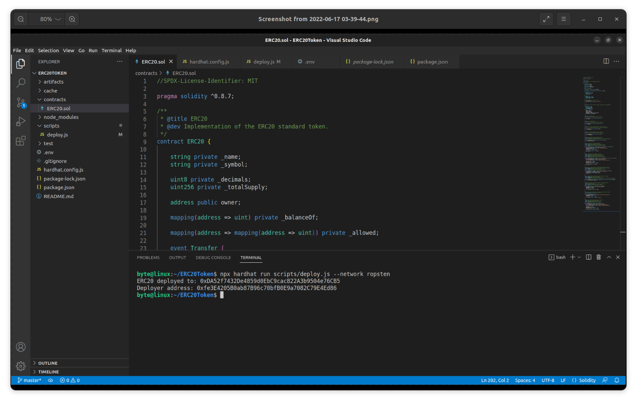Click the code minimap overview
The width and height of the screenshot is (637, 402).
point(601,144)
